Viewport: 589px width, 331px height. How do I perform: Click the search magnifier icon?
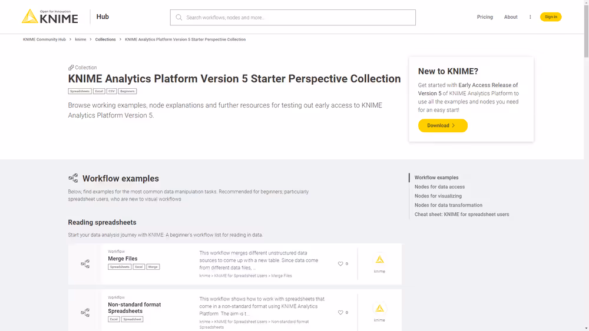click(179, 18)
